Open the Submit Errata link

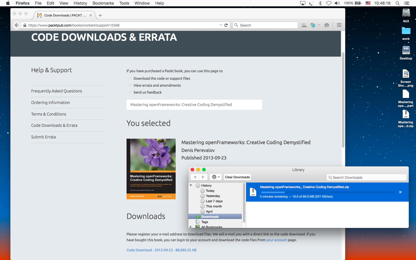pos(43,137)
